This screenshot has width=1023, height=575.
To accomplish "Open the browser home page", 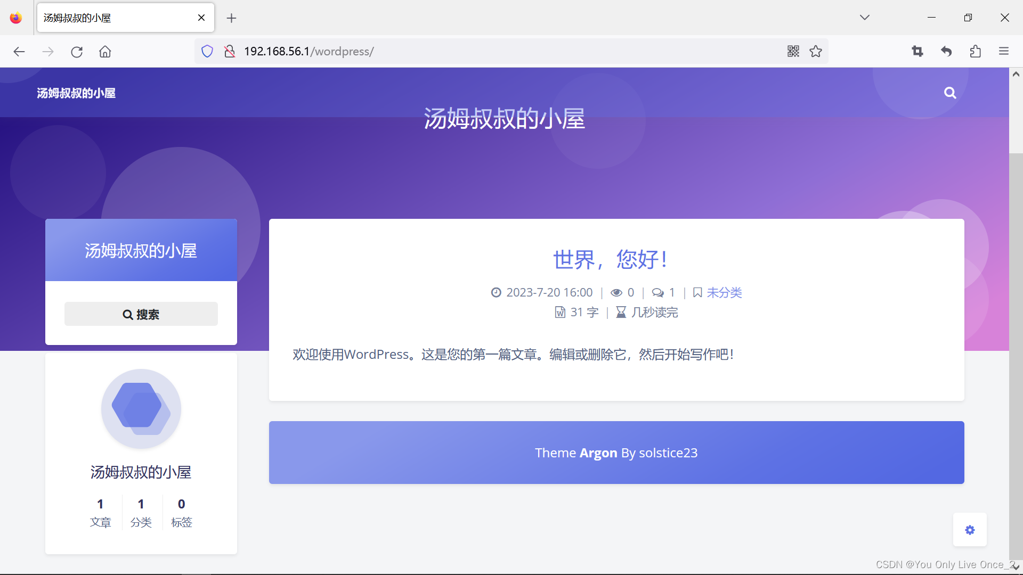I will tap(105, 52).
